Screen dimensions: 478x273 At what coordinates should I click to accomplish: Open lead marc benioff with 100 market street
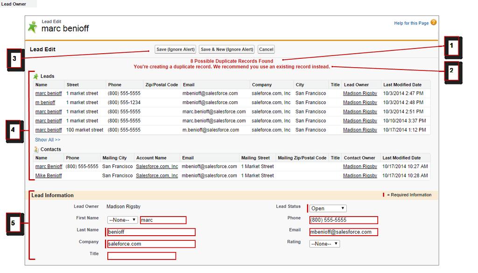click(49, 130)
